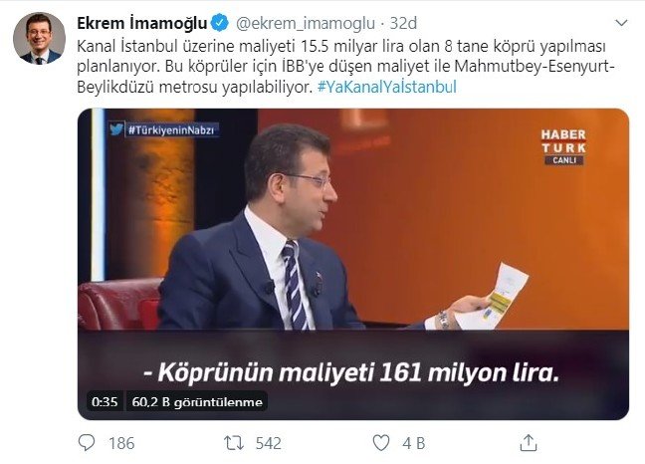Expand the tweet options chevron
645x464 pixels.
[x=621, y=23]
